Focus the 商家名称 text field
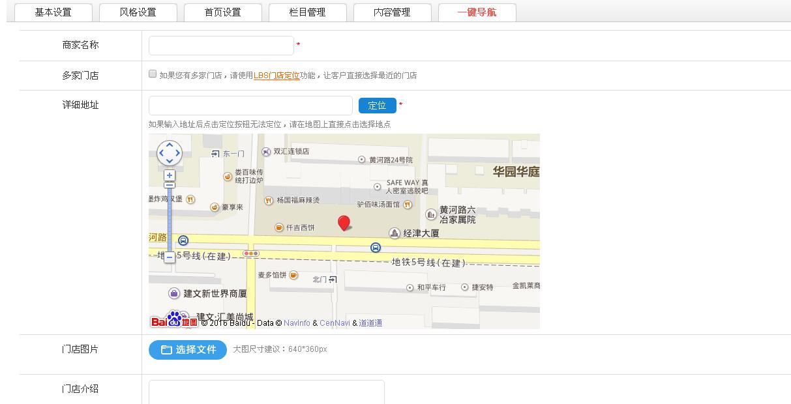This screenshot has height=404, width=791. point(221,46)
